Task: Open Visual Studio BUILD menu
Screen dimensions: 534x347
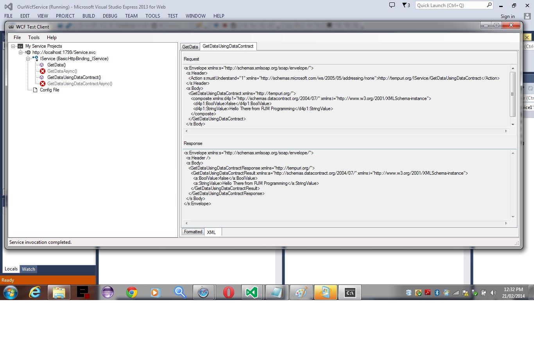Action: 89,16
